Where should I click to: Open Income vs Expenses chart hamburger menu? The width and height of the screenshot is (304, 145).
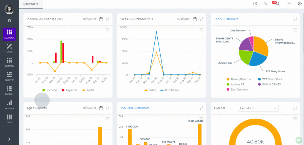click(x=107, y=30)
